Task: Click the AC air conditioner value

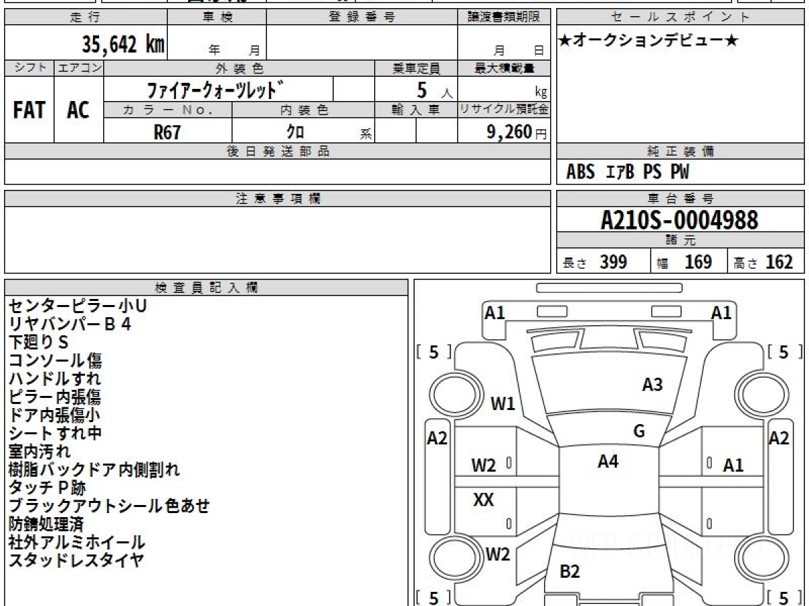Action: click(78, 110)
